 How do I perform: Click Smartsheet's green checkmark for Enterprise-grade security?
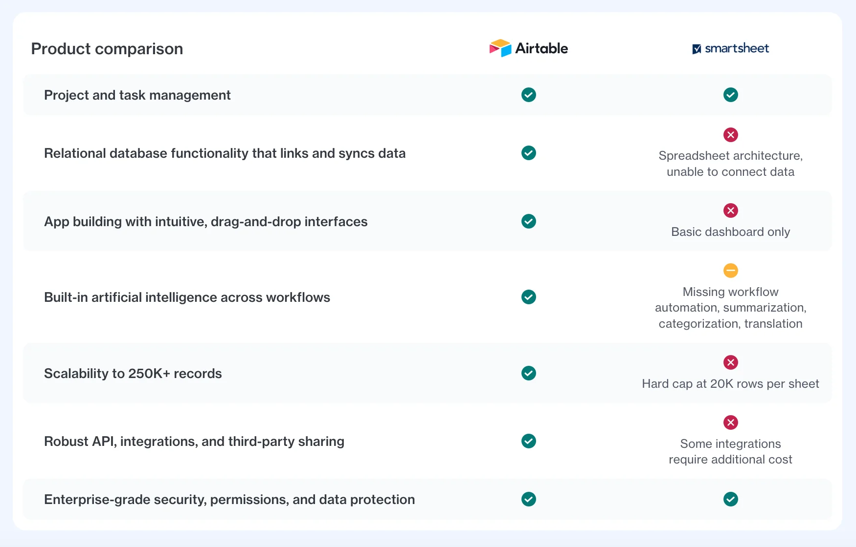731,499
